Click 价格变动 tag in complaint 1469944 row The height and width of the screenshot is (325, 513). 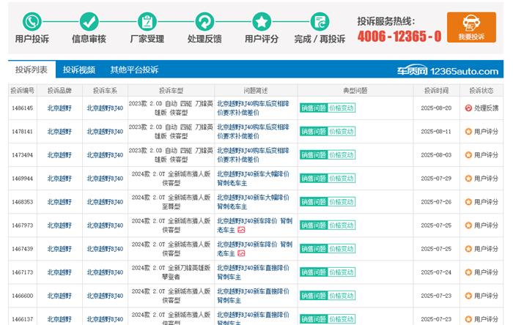pos(341,179)
